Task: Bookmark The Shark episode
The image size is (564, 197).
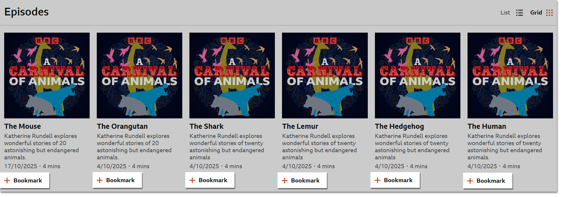Action: click(210, 180)
